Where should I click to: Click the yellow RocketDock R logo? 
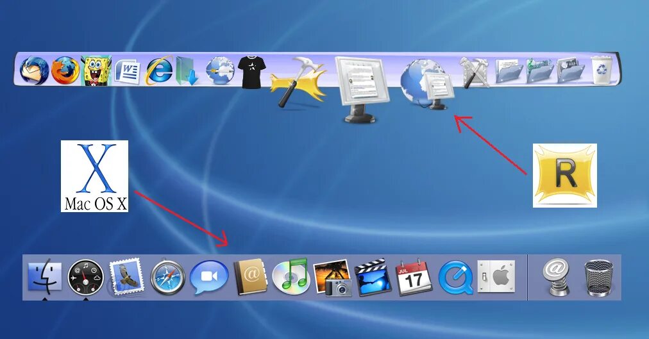(x=564, y=176)
